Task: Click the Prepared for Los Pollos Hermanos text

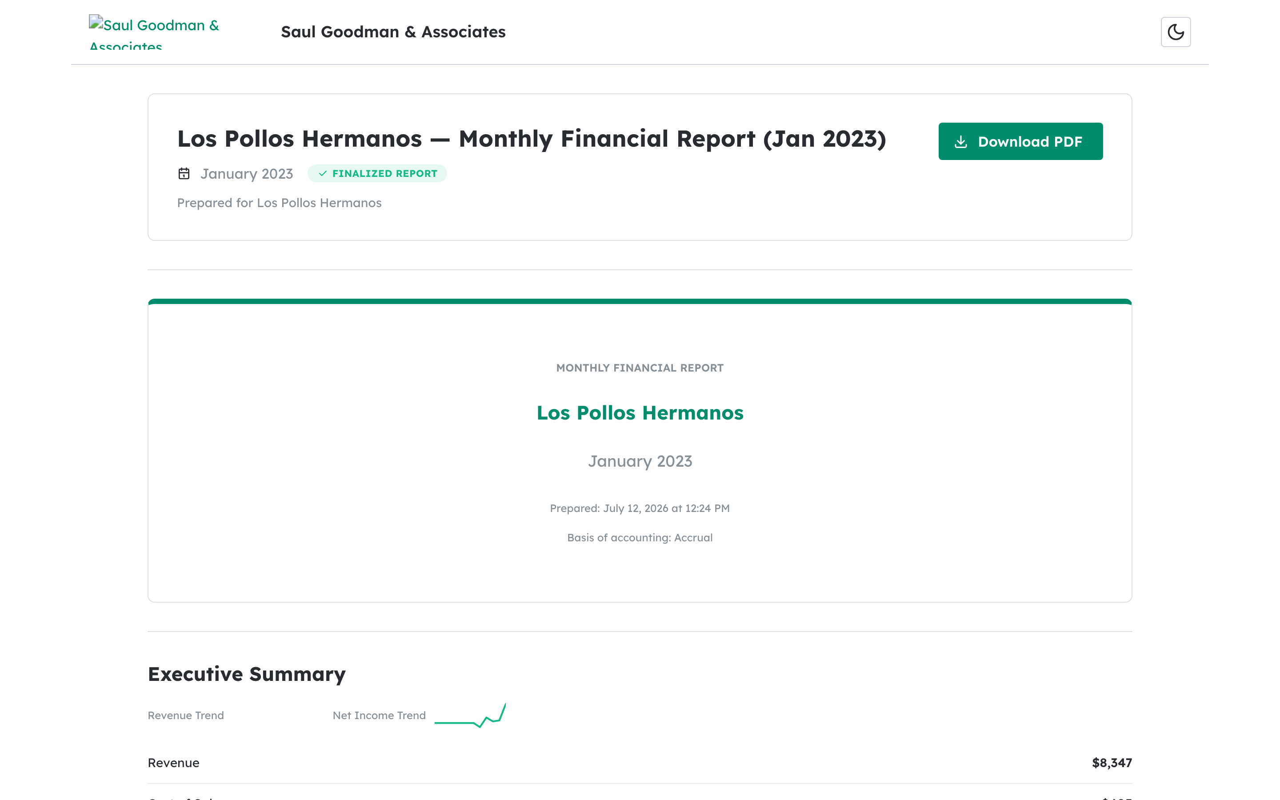Action: click(x=279, y=203)
